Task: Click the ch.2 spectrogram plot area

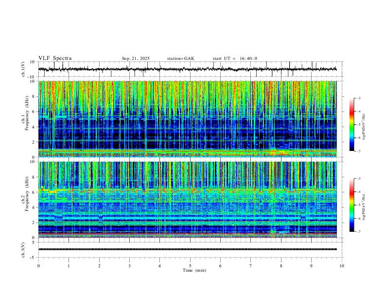Action: [188, 200]
